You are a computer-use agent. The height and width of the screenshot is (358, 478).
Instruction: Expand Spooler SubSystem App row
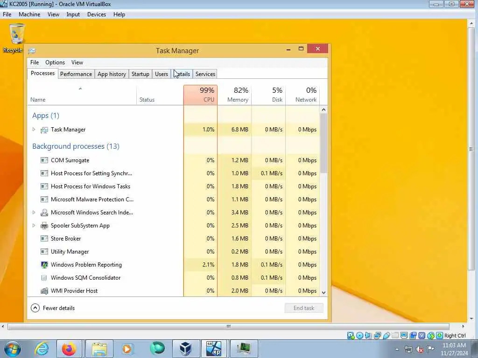pyautogui.click(x=34, y=226)
